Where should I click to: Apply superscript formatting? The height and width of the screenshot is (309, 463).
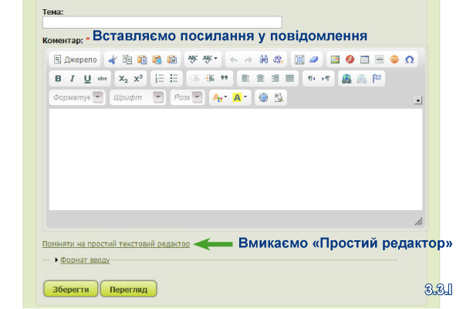tap(138, 79)
